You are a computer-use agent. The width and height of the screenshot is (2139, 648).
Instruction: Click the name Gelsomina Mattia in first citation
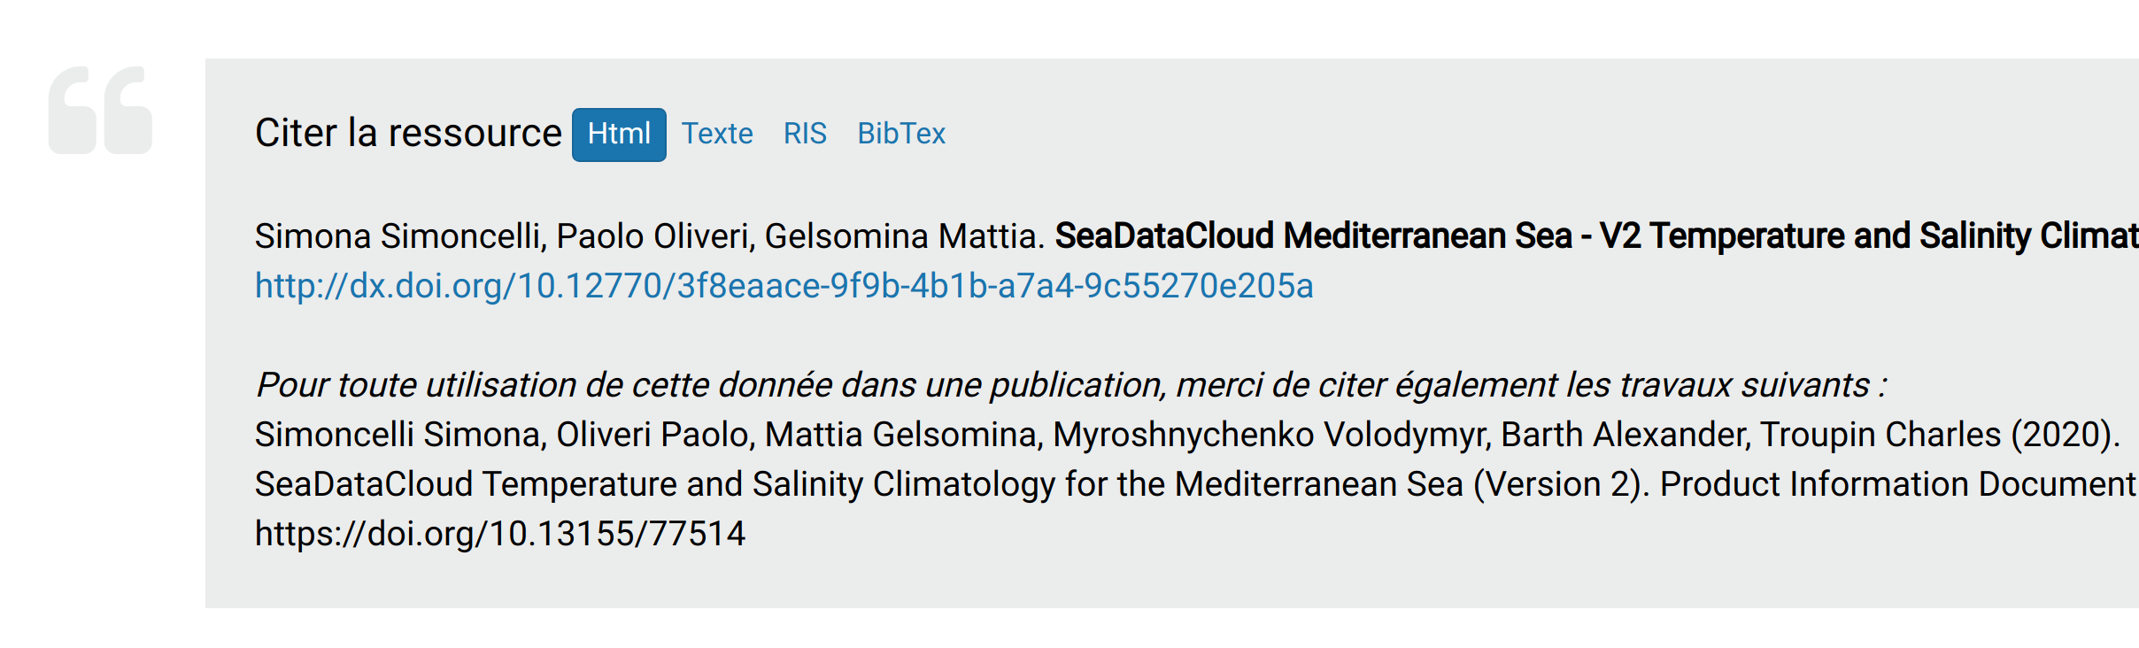900,236
